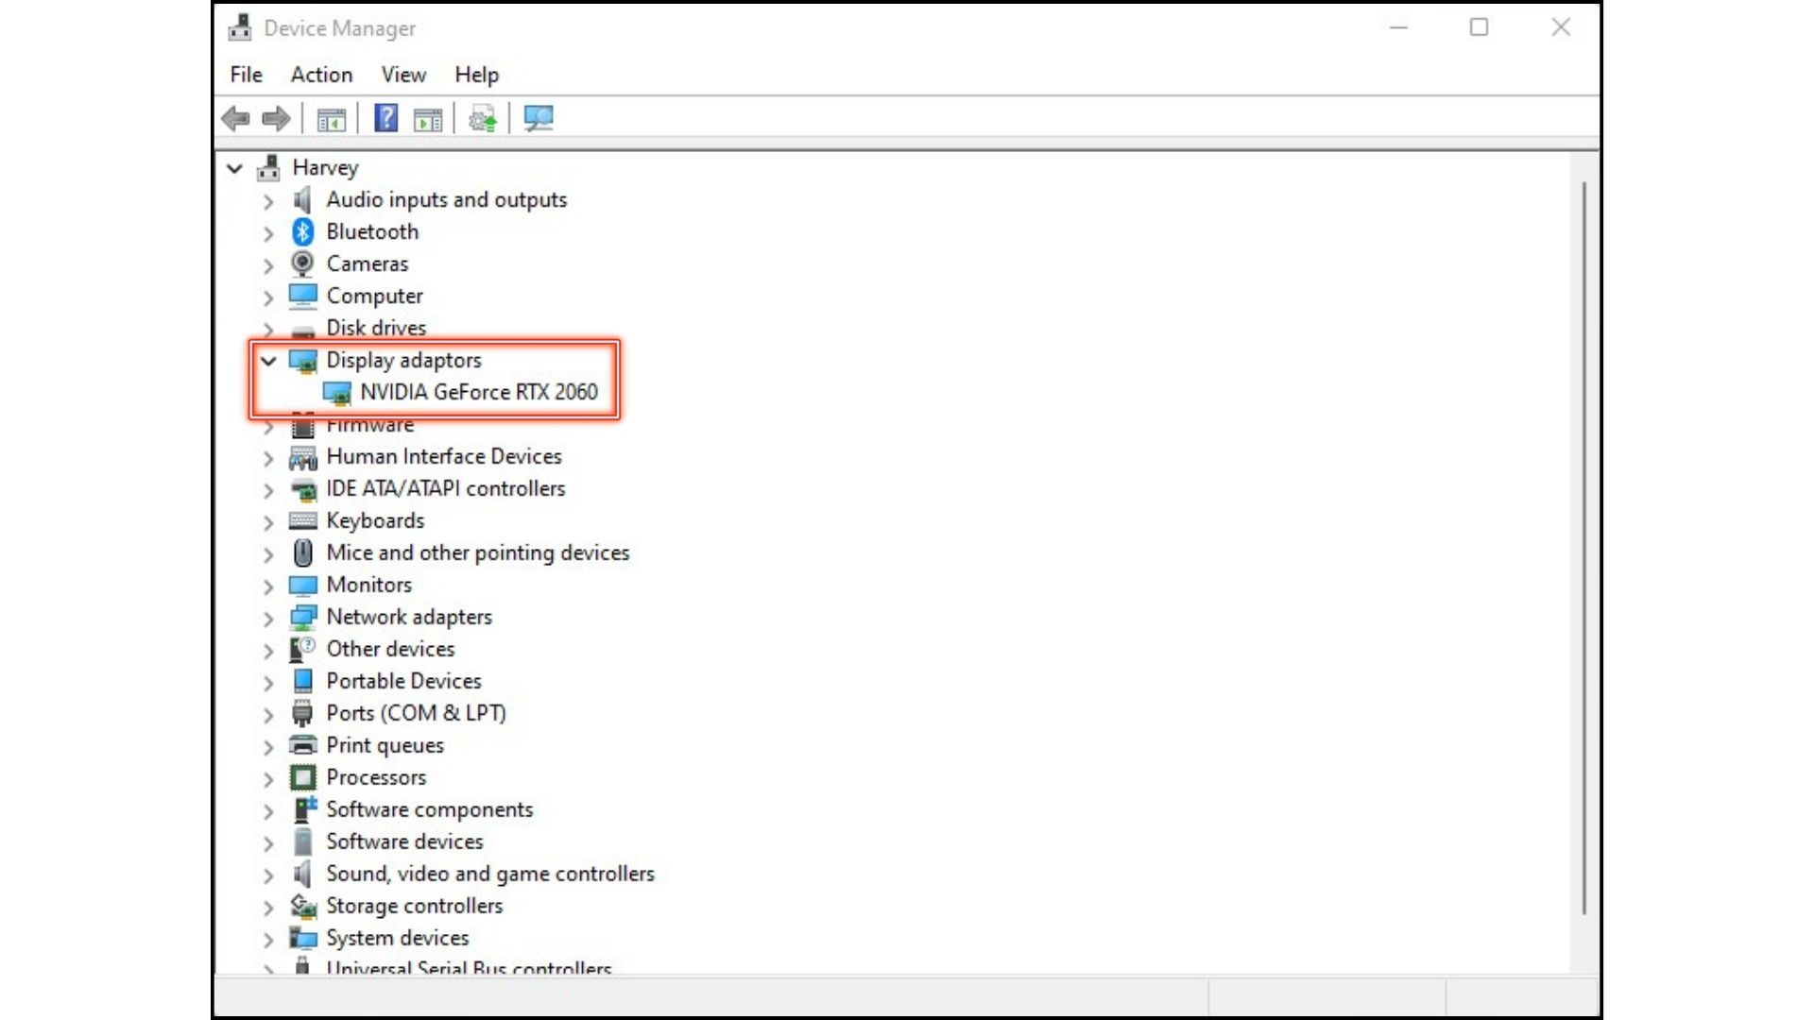Open the Action menu
This screenshot has width=1814, height=1020.
pyautogui.click(x=321, y=75)
